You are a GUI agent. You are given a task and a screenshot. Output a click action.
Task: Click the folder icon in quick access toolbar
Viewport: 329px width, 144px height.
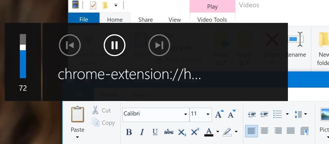105,5
